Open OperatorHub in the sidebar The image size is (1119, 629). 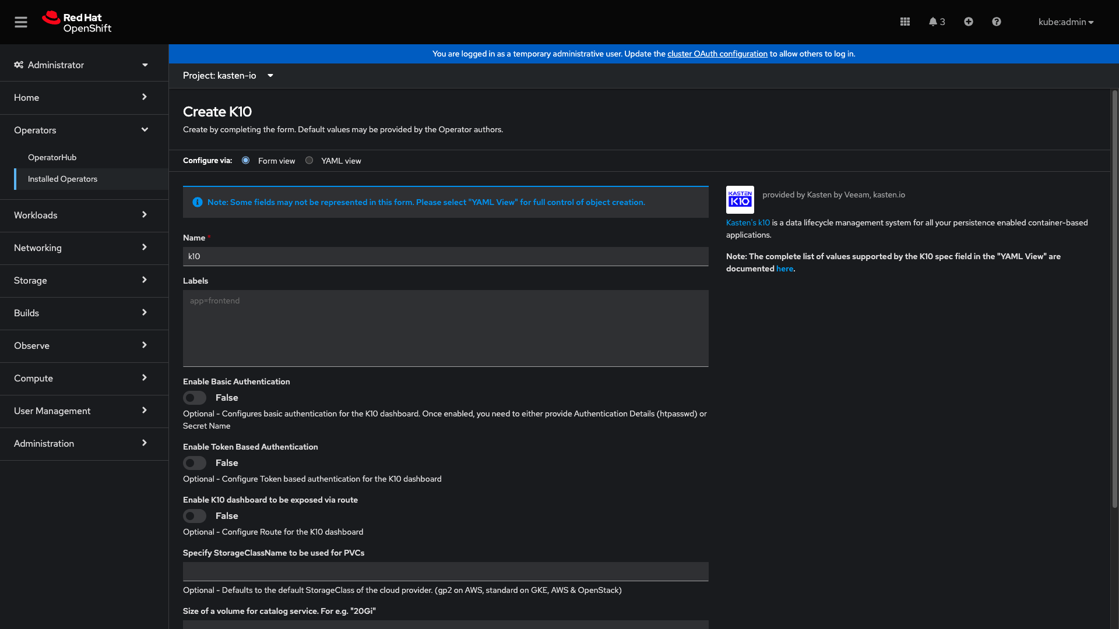click(x=91, y=157)
